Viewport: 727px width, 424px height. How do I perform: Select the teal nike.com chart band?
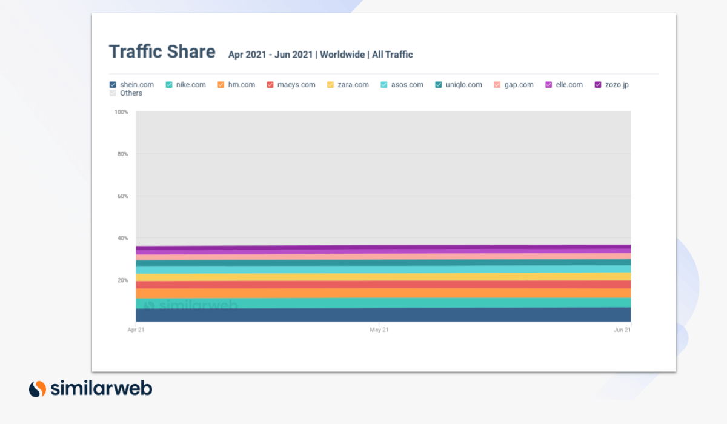coord(383,303)
